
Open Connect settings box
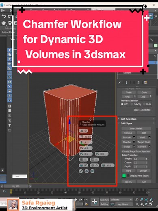(149, 146)
